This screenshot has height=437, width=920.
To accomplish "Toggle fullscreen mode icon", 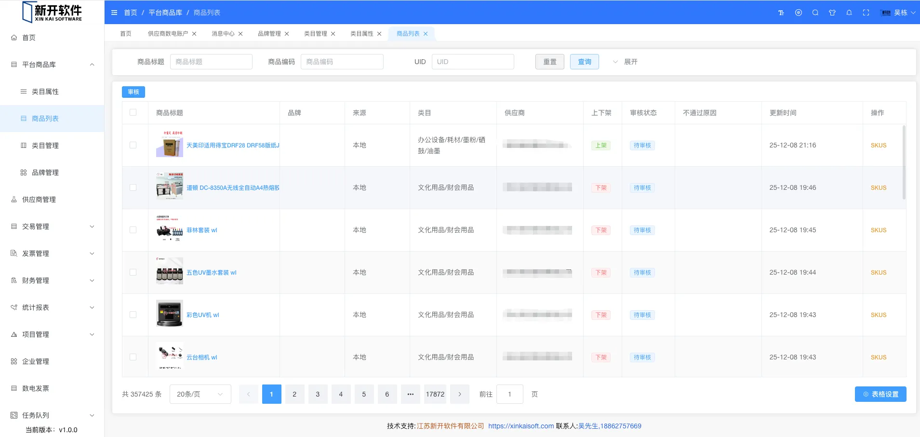I will tap(866, 13).
